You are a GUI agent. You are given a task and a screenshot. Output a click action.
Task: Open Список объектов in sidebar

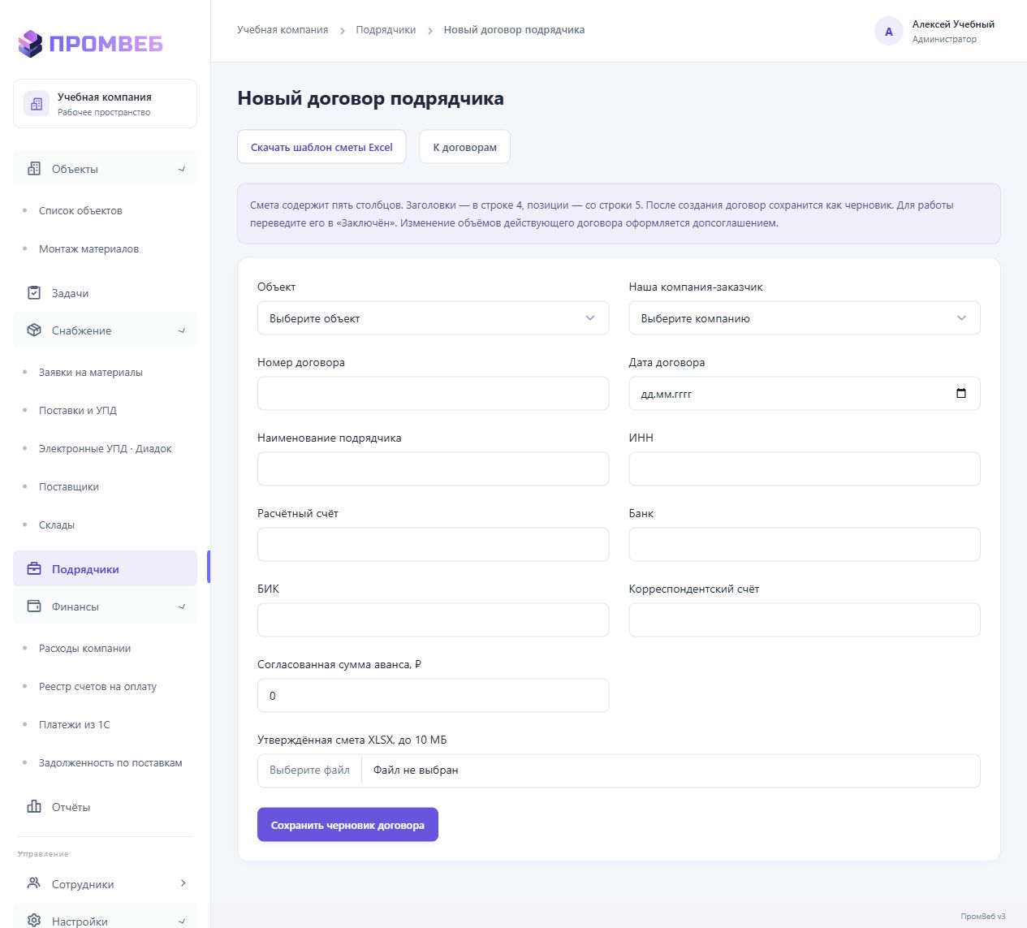[x=80, y=210]
